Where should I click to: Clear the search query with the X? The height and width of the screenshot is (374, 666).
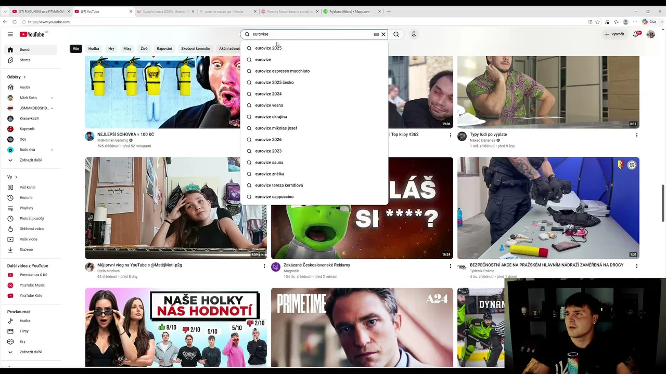pyautogui.click(x=383, y=34)
